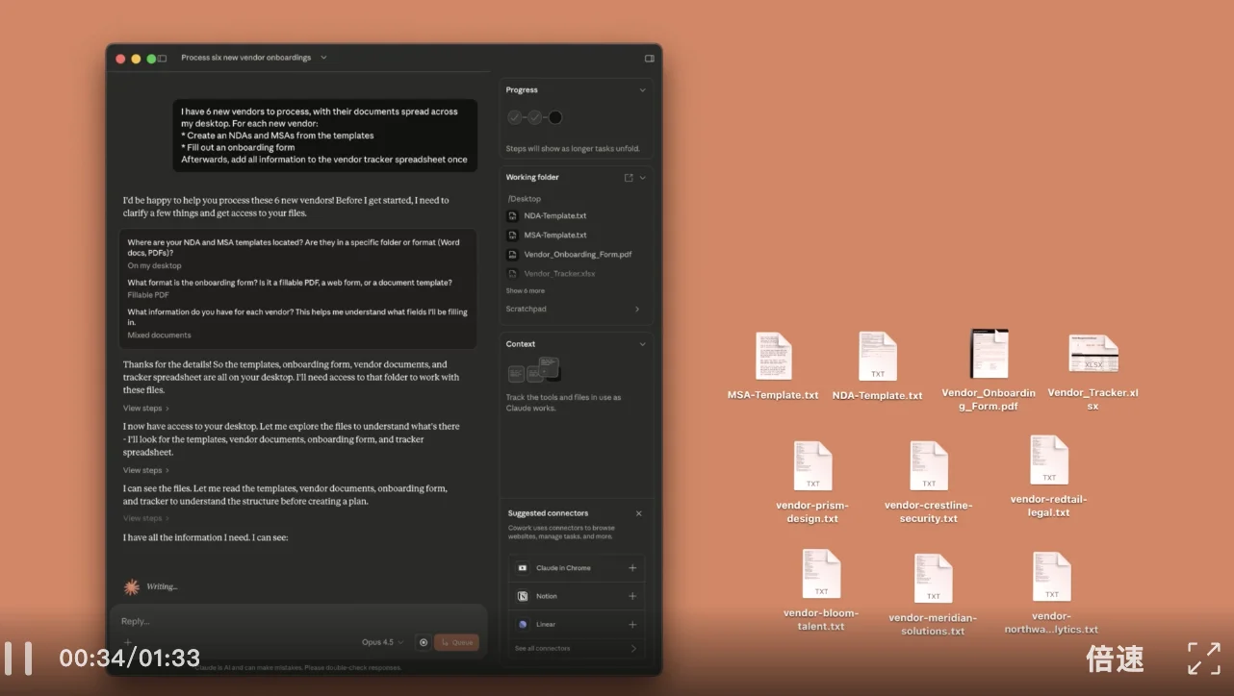Click Show 6 more files link
This screenshot has width=1234, height=696.
click(x=526, y=291)
